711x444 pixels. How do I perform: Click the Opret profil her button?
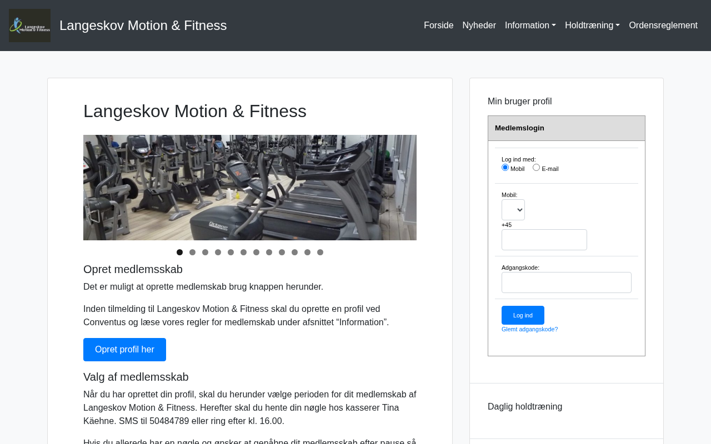(124, 350)
